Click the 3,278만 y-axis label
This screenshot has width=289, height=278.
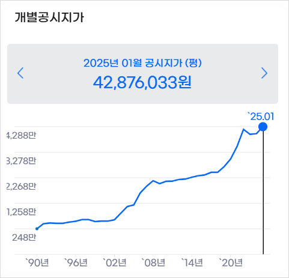point(22,161)
